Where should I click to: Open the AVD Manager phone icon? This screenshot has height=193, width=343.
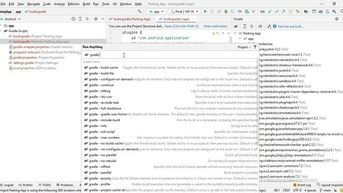tap(327, 11)
